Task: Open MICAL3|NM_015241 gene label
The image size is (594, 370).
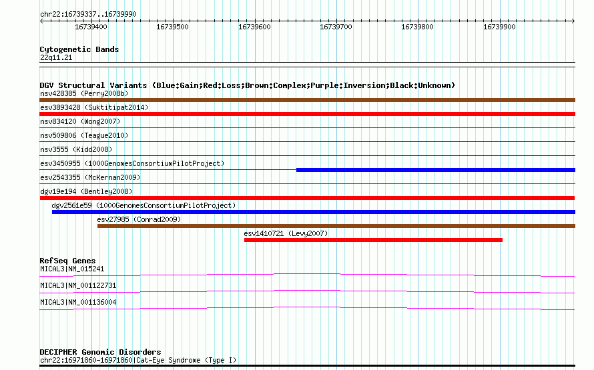Action: point(72,269)
